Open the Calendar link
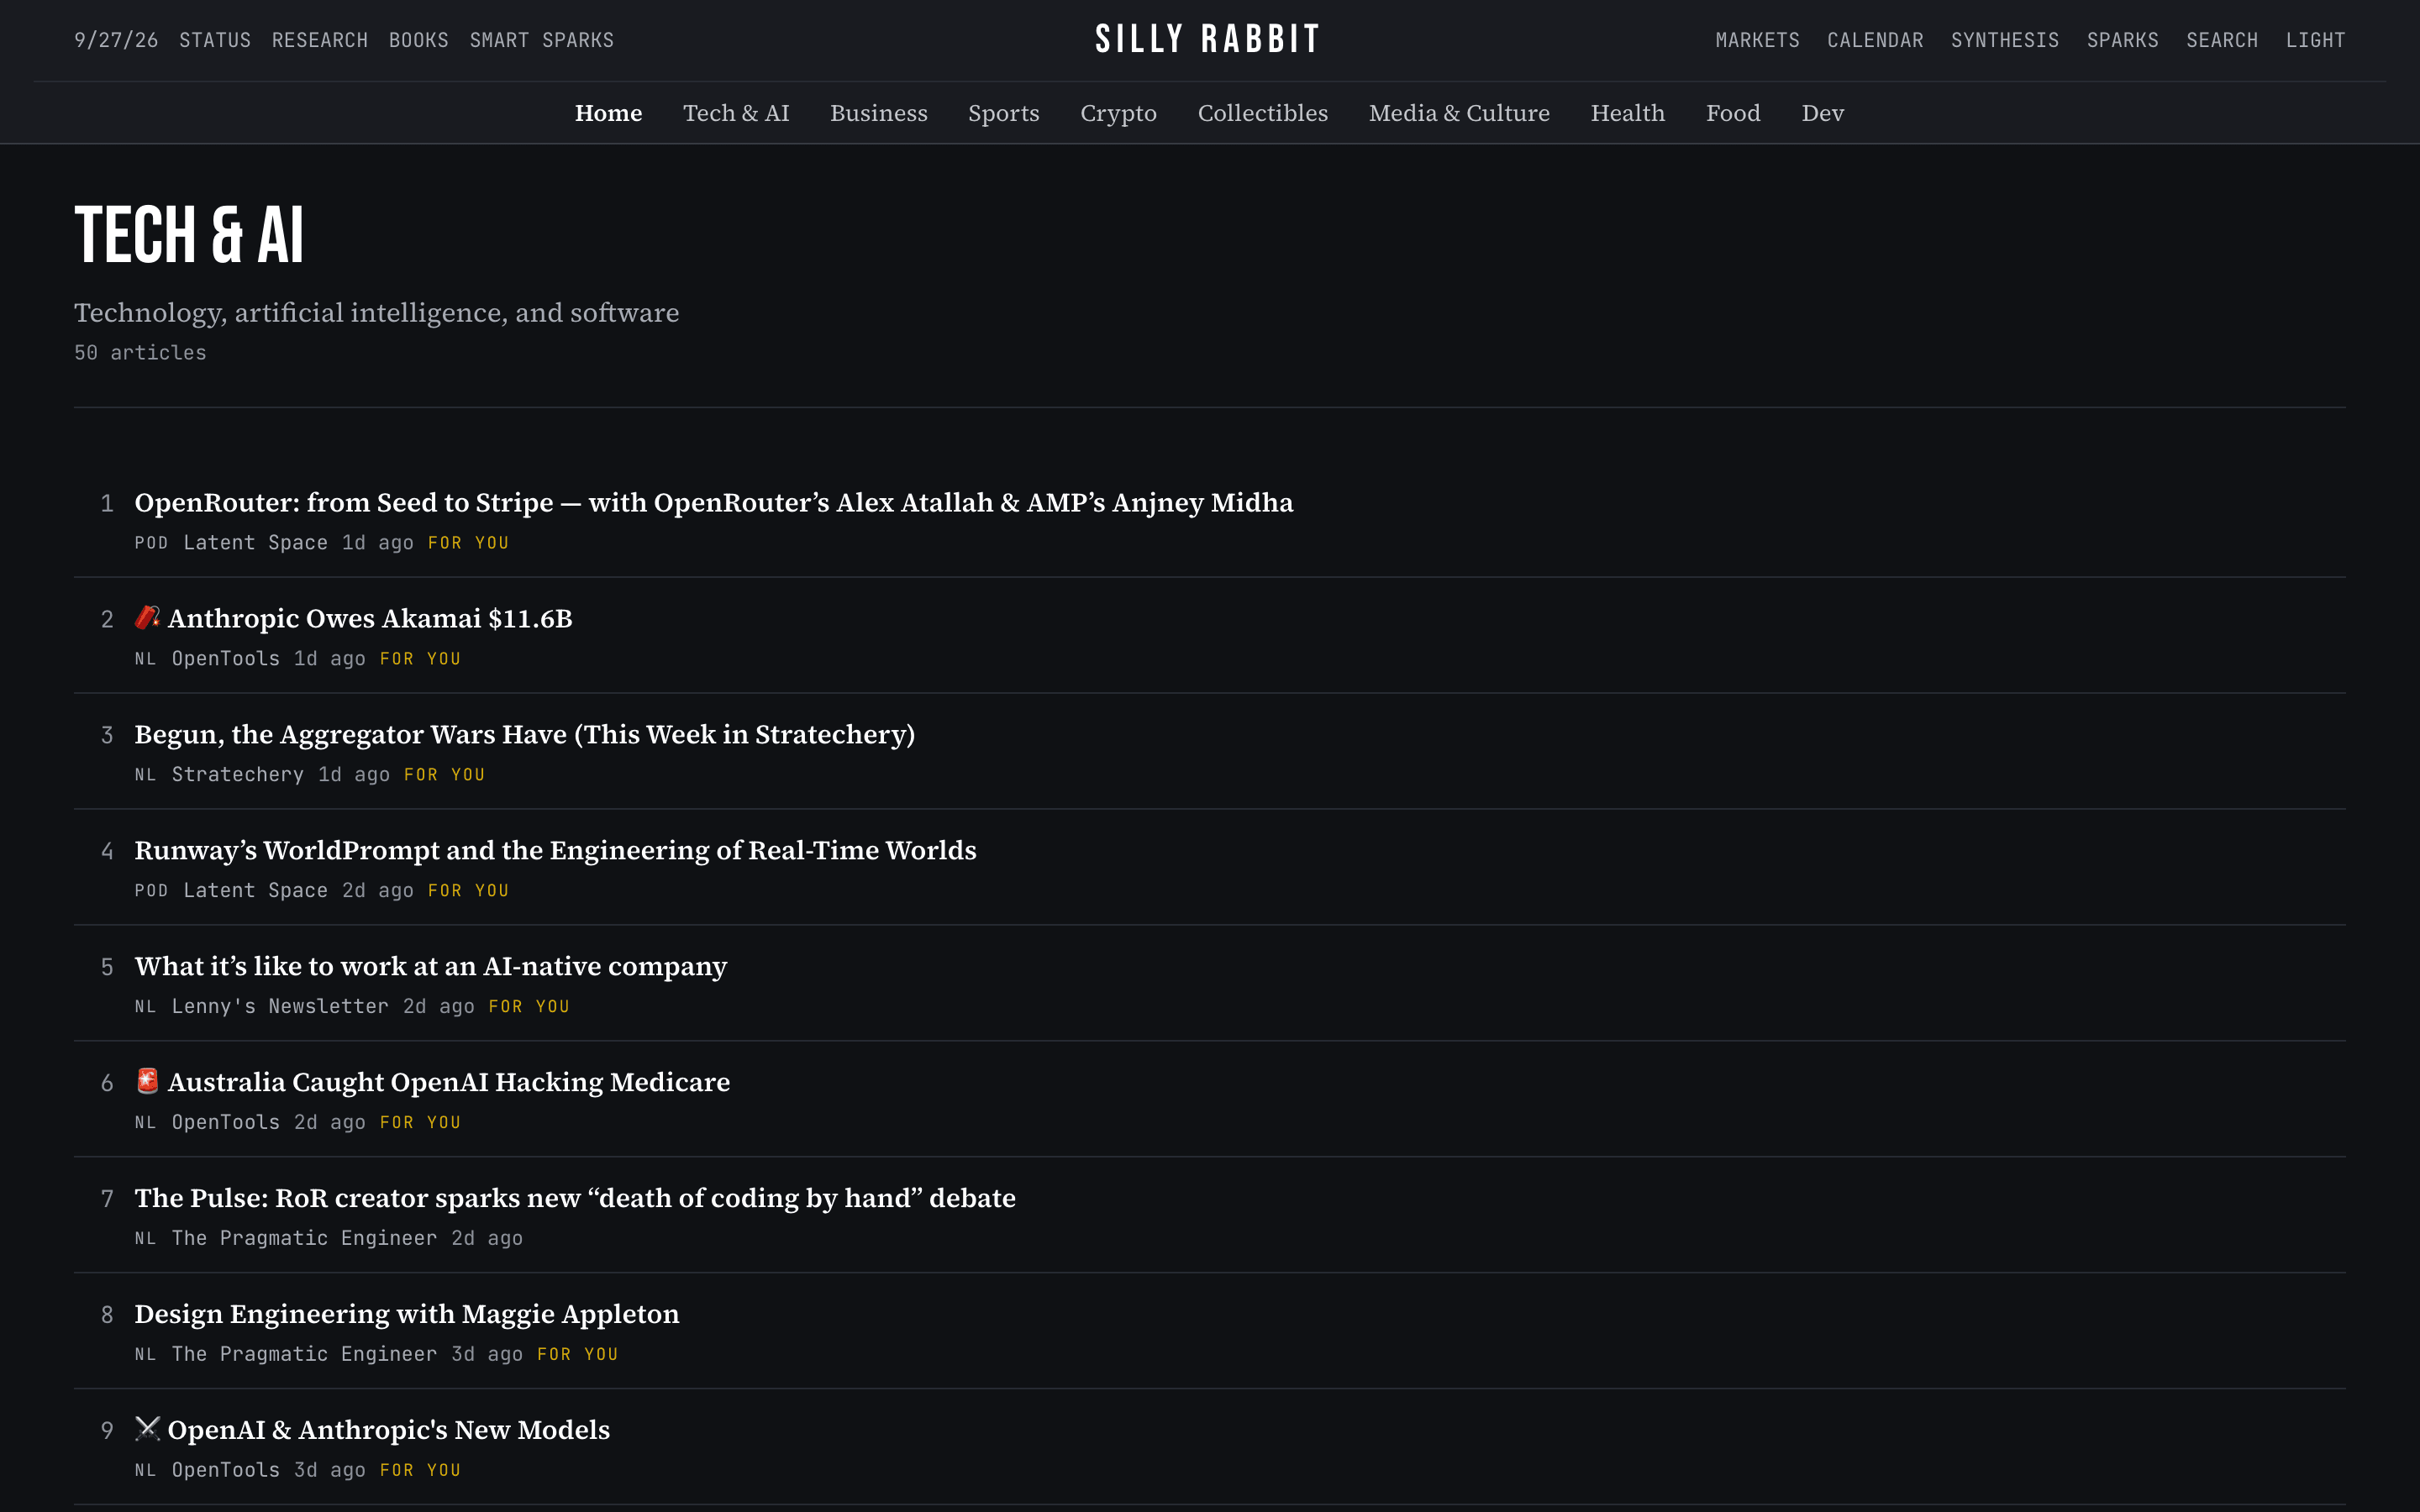This screenshot has height=1512, width=2420. (x=1875, y=40)
